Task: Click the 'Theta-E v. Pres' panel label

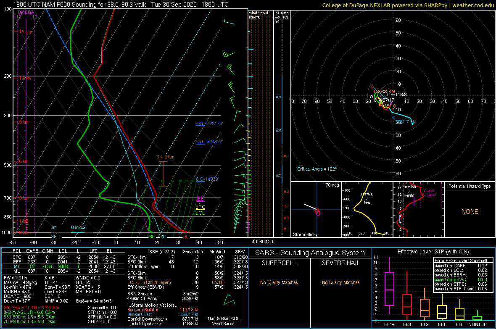Action: click(x=367, y=198)
